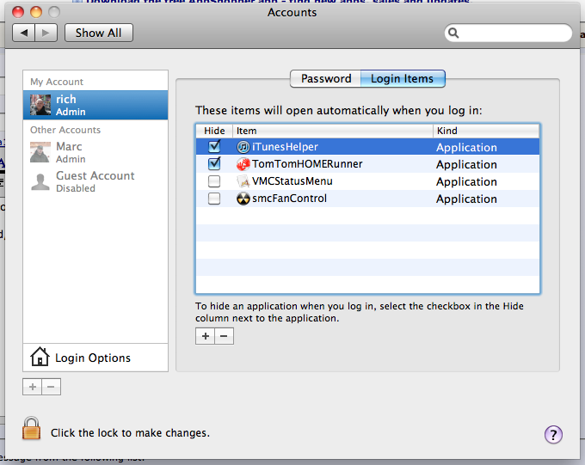Click the magnifier icon in the search field
Image resolution: width=585 pixels, height=465 pixels.
[x=453, y=33]
